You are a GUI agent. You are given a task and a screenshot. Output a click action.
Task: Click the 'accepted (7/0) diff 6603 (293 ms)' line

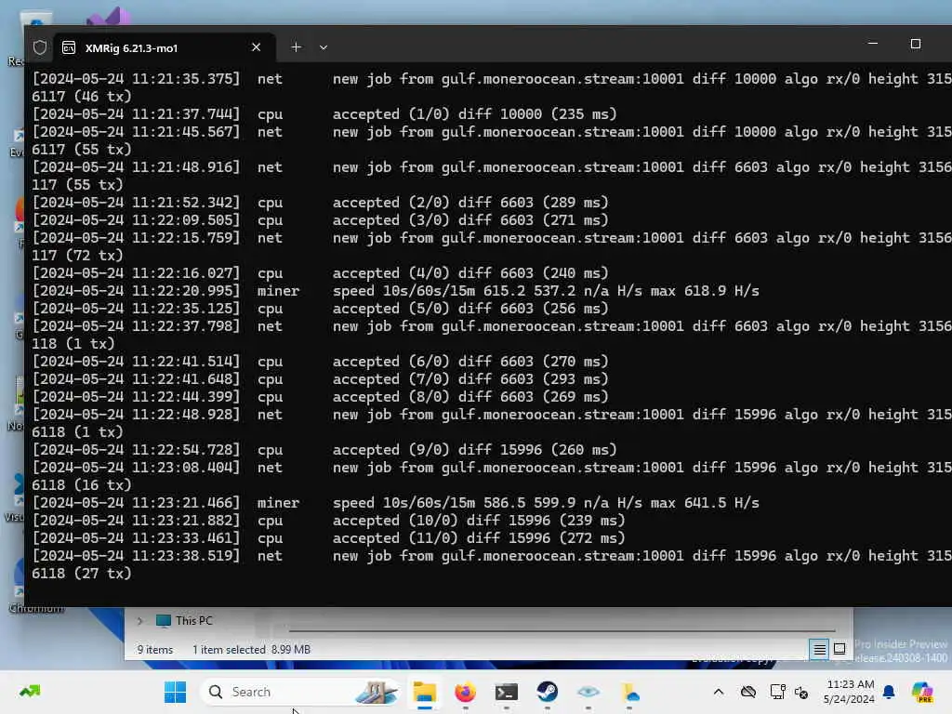[469, 379]
